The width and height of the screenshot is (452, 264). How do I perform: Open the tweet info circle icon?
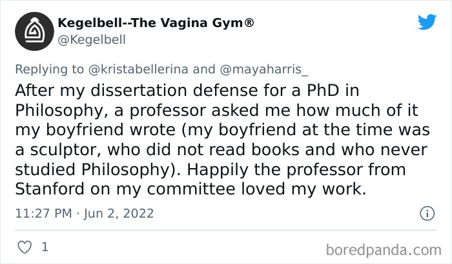pyautogui.click(x=426, y=213)
